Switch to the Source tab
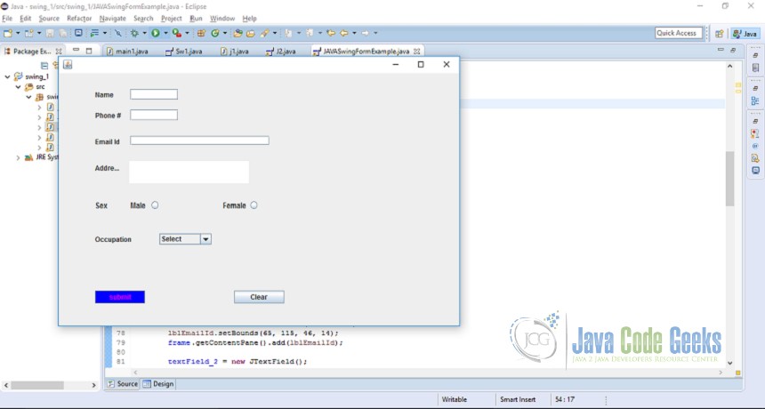The height and width of the screenshot is (409, 765). pyautogui.click(x=123, y=384)
